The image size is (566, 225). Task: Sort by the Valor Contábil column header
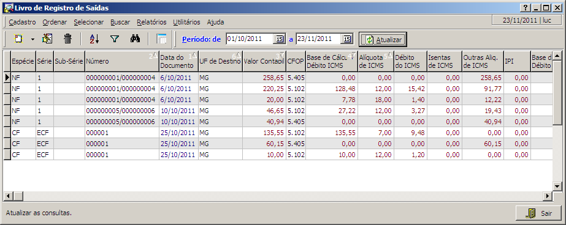click(264, 62)
